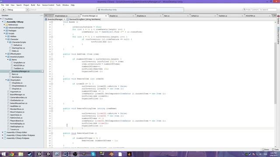Expand the Abilities folder
The width and height of the screenshot is (280, 157).
click(6, 36)
